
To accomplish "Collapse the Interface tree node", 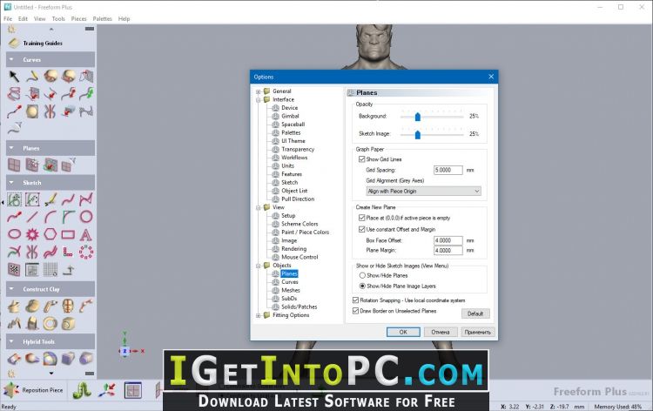I will tap(259, 99).
